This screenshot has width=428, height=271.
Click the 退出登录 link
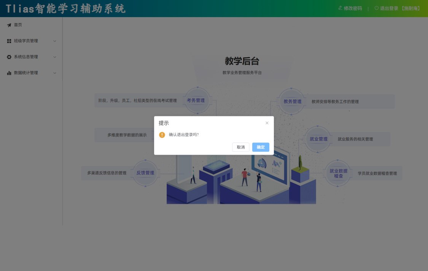click(398, 8)
